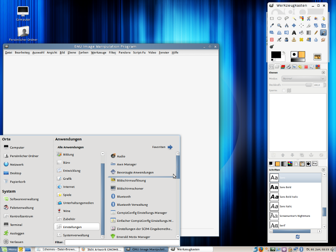
Task: Switch to the Channels tab in toolbox dock
Action: [283, 67]
